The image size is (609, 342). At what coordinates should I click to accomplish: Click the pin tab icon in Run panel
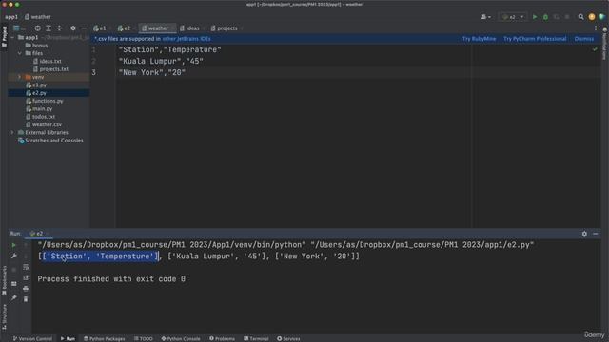click(x=14, y=297)
